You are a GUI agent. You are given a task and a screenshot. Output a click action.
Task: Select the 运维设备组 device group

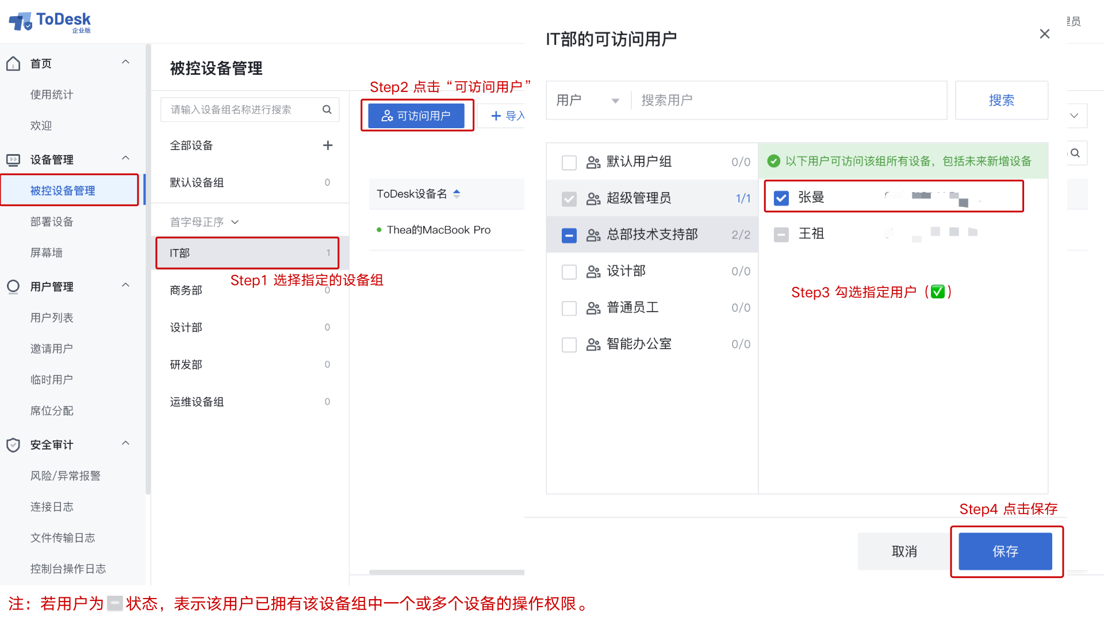tap(250, 402)
